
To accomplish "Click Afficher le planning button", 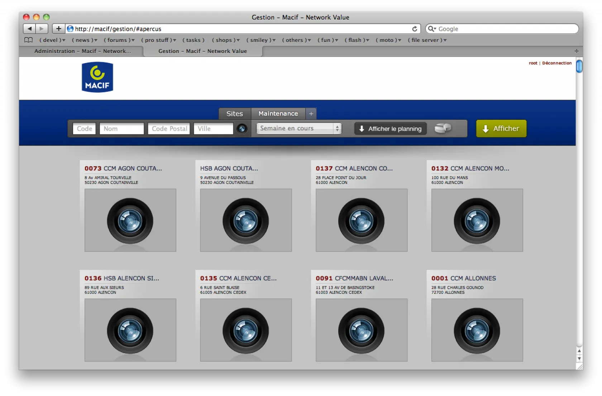I will [391, 129].
